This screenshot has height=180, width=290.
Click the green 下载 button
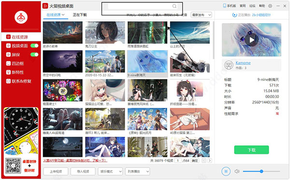251,150
